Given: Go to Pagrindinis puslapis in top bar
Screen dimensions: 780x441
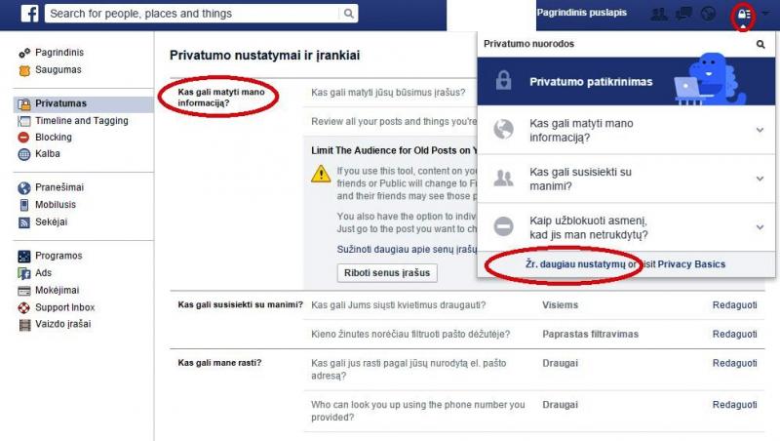Looking at the screenshot, I should [x=581, y=13].
